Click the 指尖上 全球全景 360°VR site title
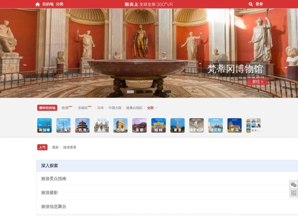The image size is (298, 223). 149,4
